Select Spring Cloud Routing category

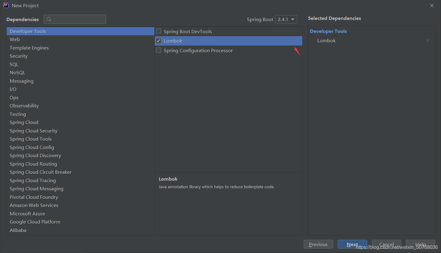(x=80, y=164)
